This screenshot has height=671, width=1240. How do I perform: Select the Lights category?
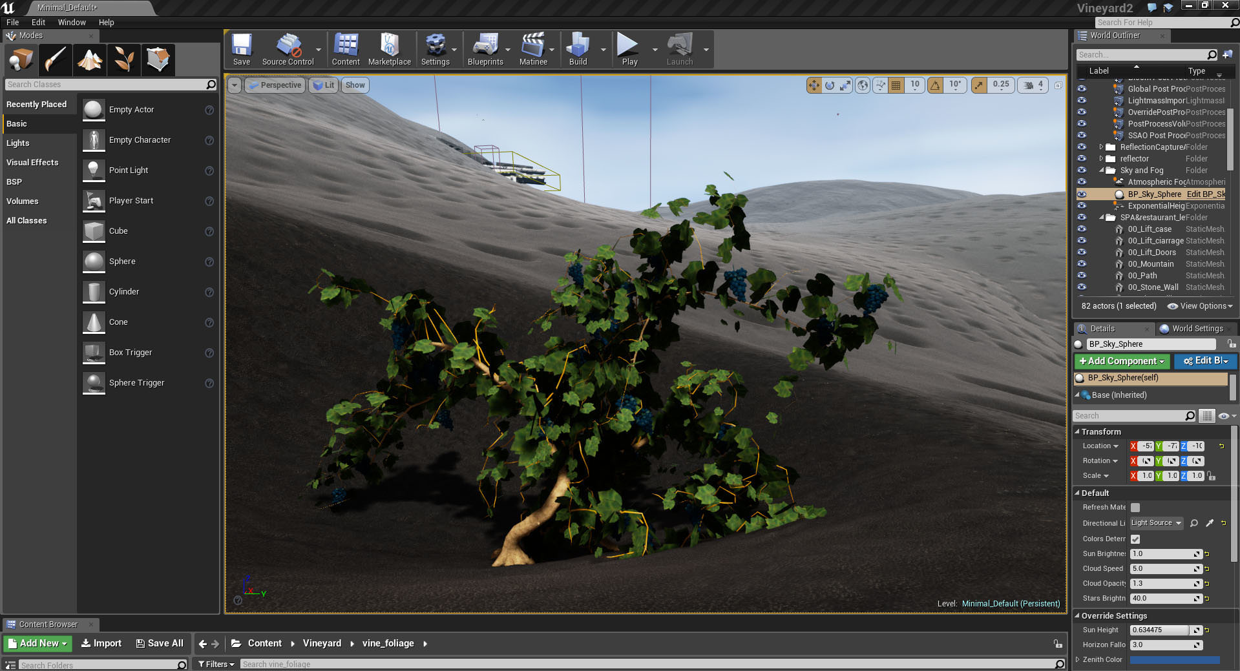tap(39, 143)
